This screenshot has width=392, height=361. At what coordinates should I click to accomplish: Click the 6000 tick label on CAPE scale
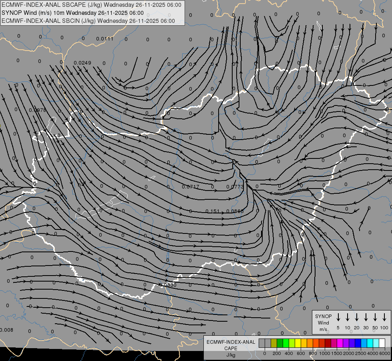(x=385, y=353)
